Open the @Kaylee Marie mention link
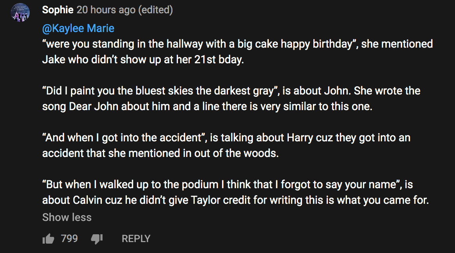 point(78,29)
